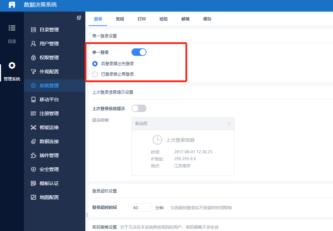Click the 2017-08-01 12:30:23 time value
The image size is (333, 231).
(193, 152)
